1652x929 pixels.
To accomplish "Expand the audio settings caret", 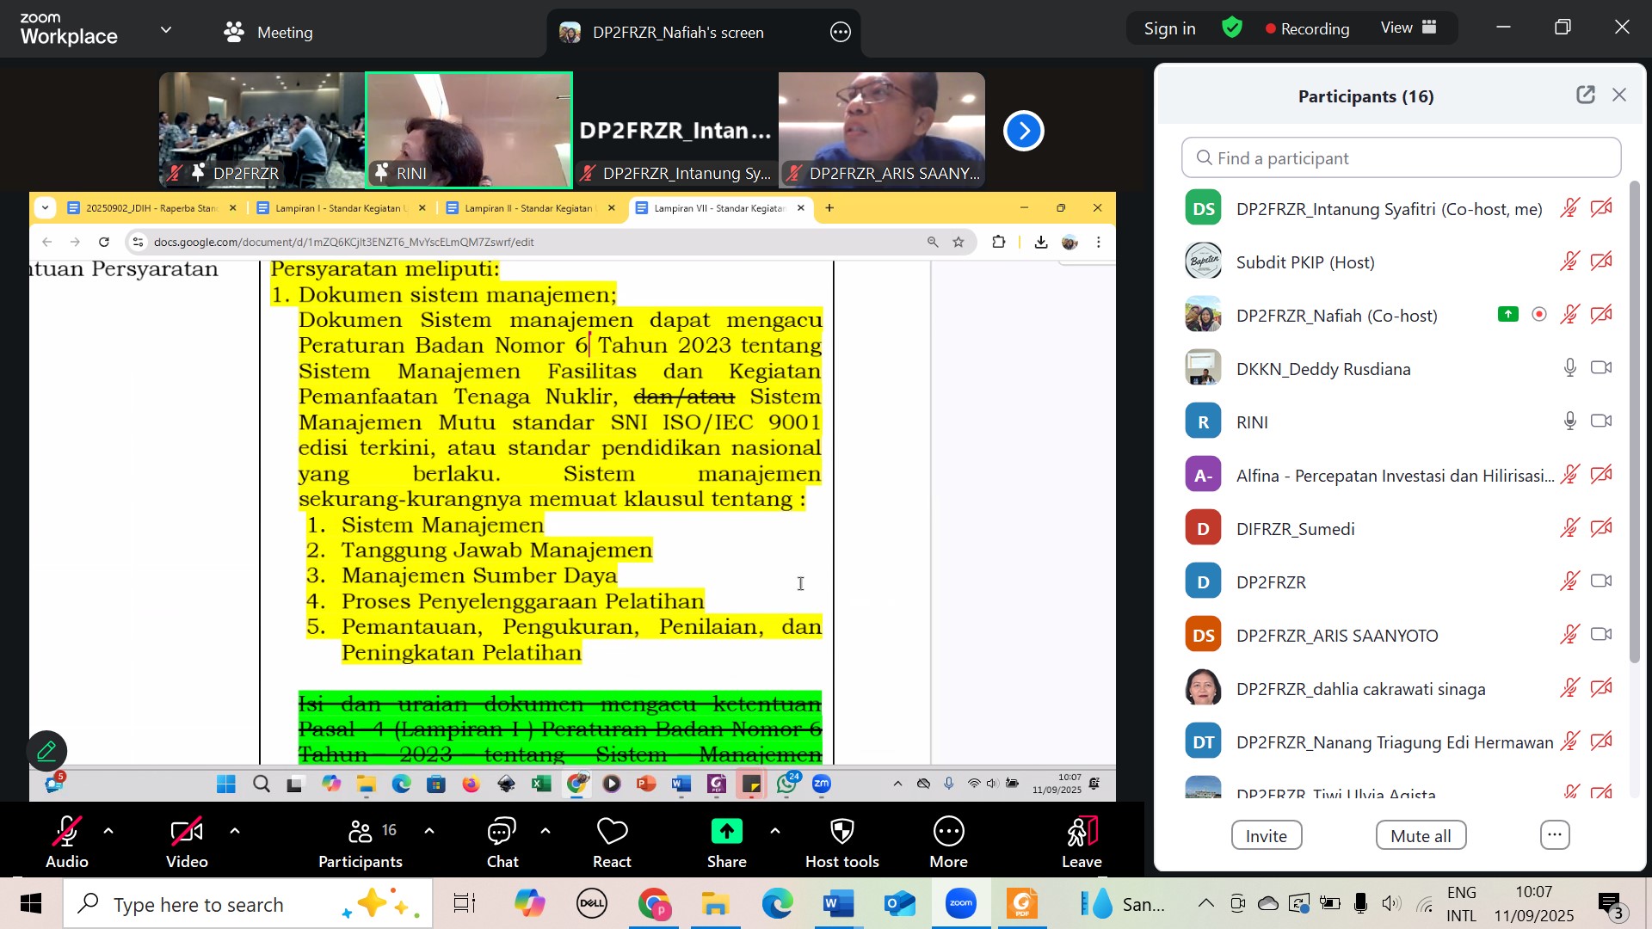I will click(x=108, y=831).
